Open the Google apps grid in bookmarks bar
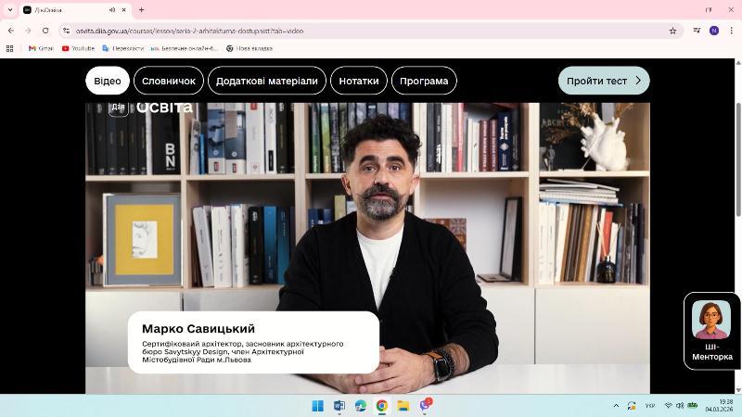 pyautogui.click(x=10, y=48)
